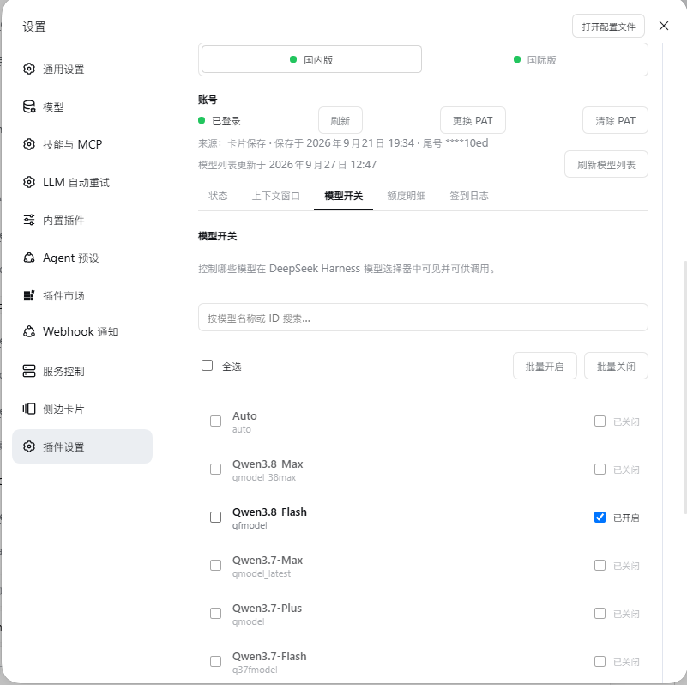The width and height of the screenshot is (687, 685).
Task: Click the icon beside Agent 预设
Action: [x=29, y=258]
